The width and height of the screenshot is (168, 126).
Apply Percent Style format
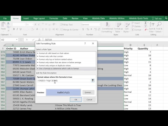[x=88, y=29]
